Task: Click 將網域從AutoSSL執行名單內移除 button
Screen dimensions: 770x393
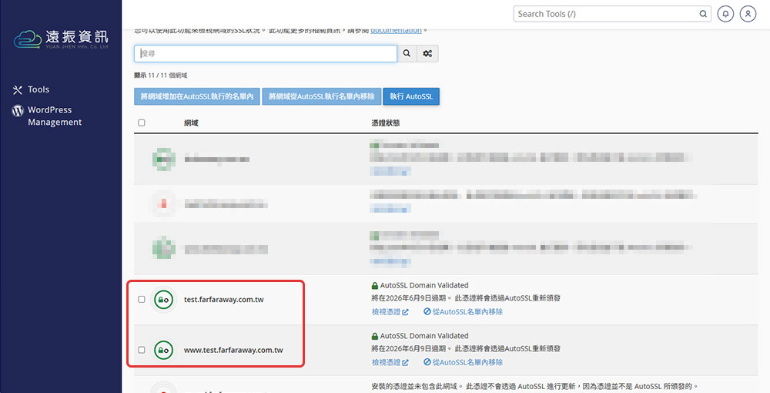Action: [x=321, y=96]
